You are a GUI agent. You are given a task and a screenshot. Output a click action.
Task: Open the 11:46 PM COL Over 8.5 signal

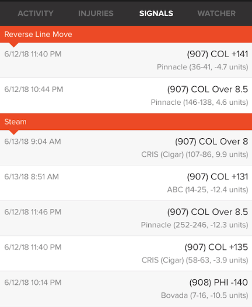coord(126,218)
